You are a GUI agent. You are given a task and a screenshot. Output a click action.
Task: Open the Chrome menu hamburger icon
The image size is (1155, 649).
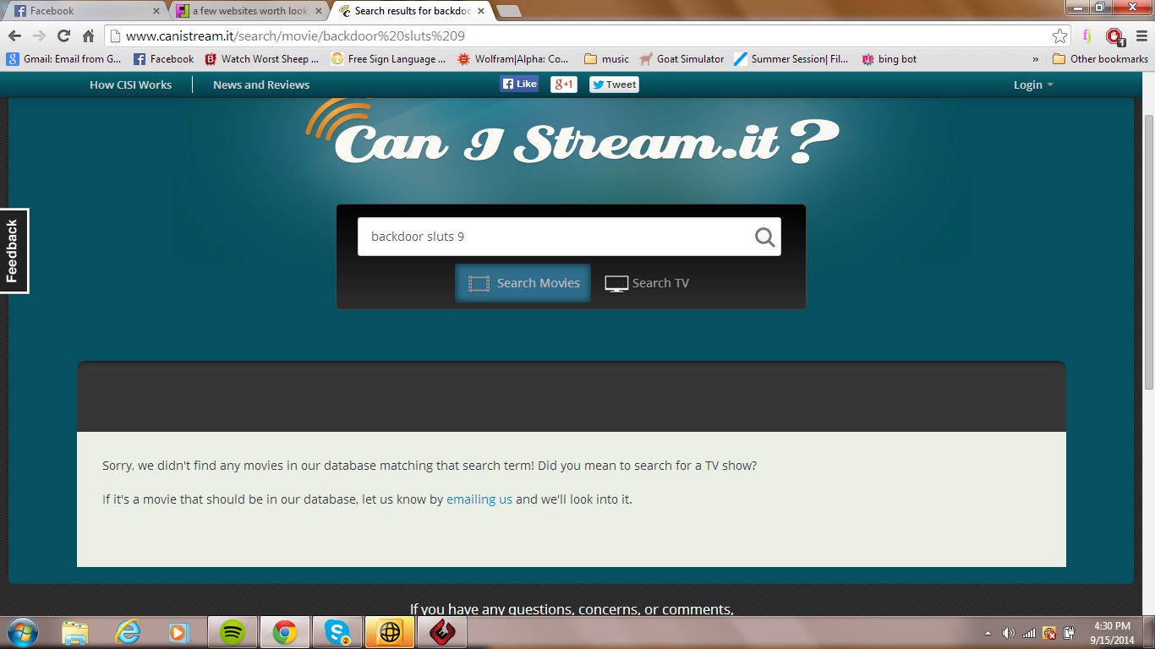[1141, 36]
